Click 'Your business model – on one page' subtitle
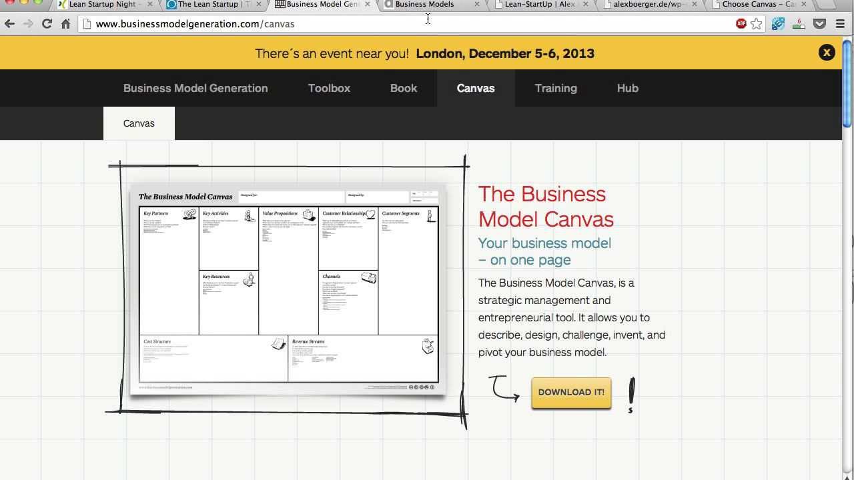854x480 pixels. point(544,251)
